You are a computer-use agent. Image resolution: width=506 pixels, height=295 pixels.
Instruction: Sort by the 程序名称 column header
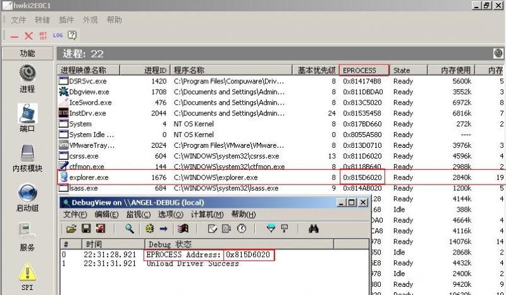click(x=231, y=70)
